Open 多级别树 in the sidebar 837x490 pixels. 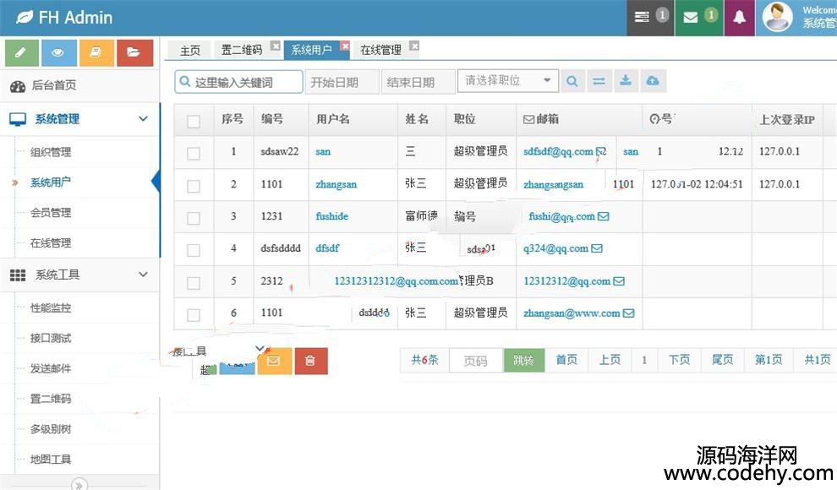pyautogui.click(x=51, y=428)
